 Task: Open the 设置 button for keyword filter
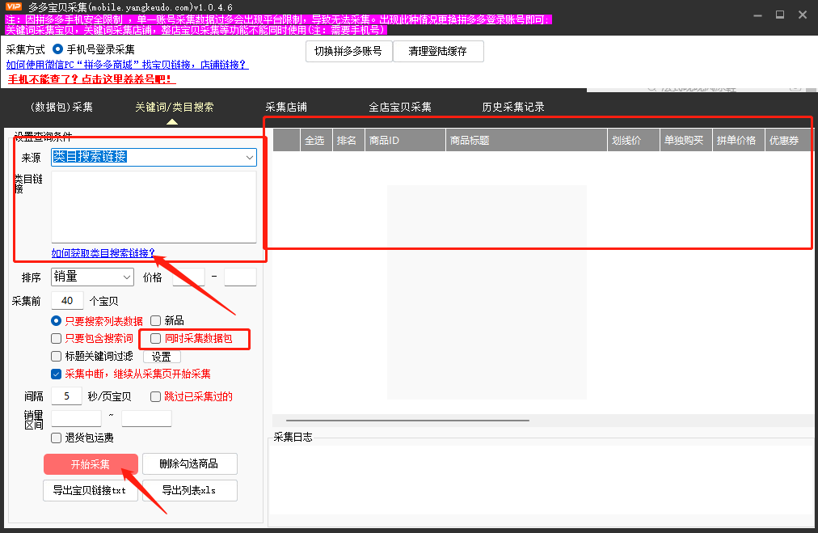(x=162, y=357)
